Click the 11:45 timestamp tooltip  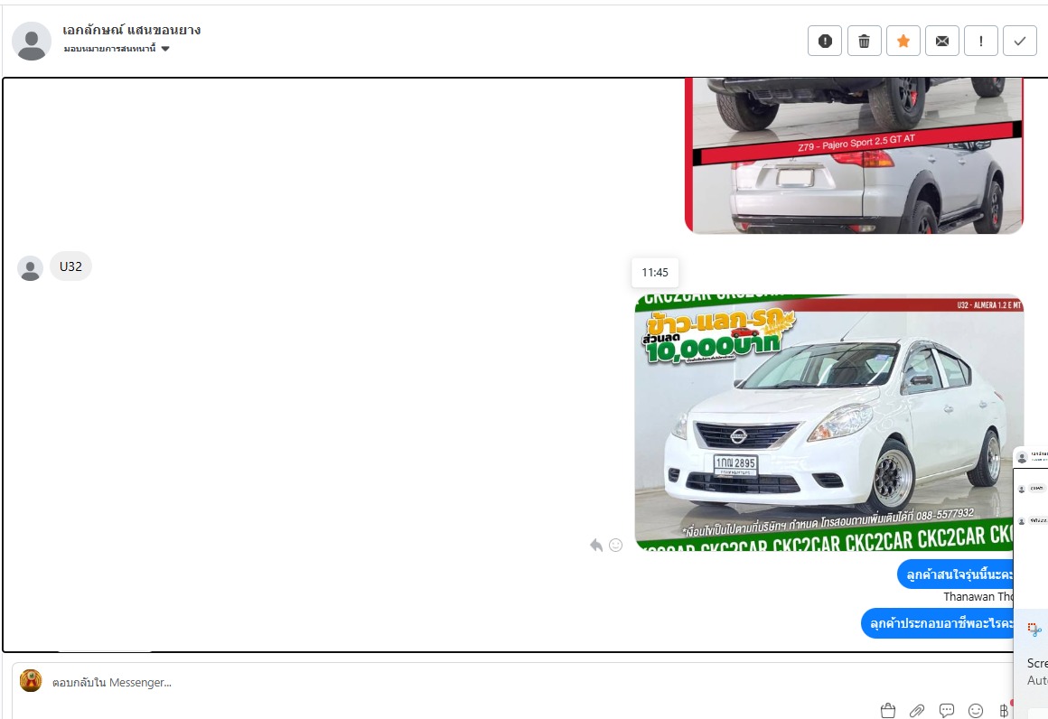point(655,273)
